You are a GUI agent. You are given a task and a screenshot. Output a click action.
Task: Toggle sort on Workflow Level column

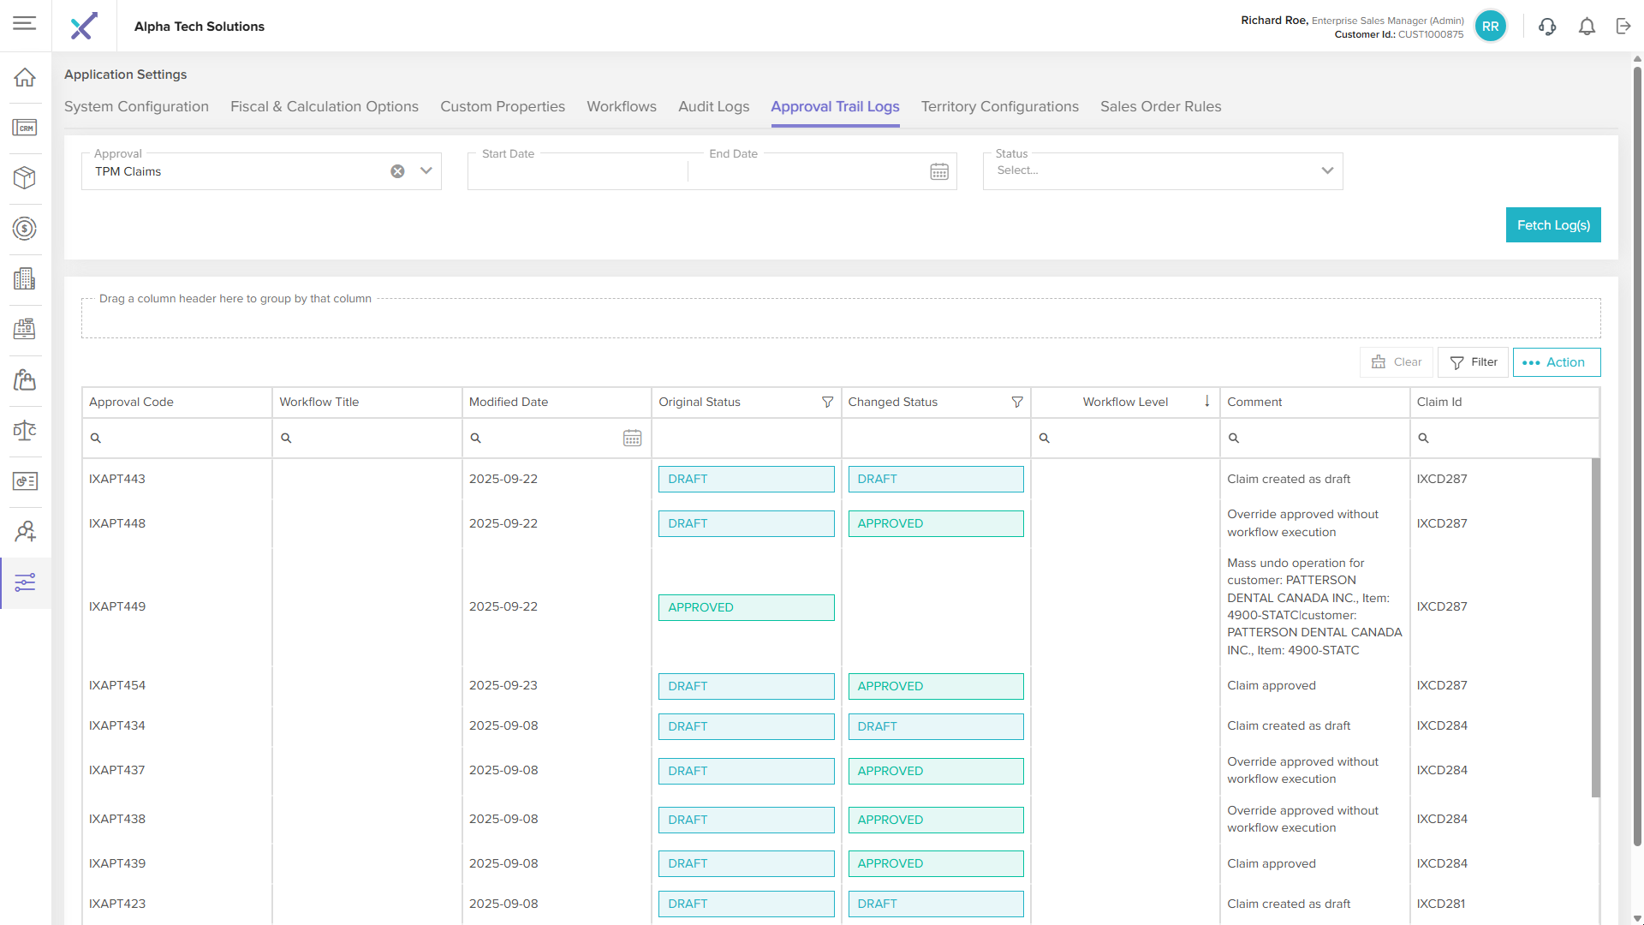point(1125,402)
